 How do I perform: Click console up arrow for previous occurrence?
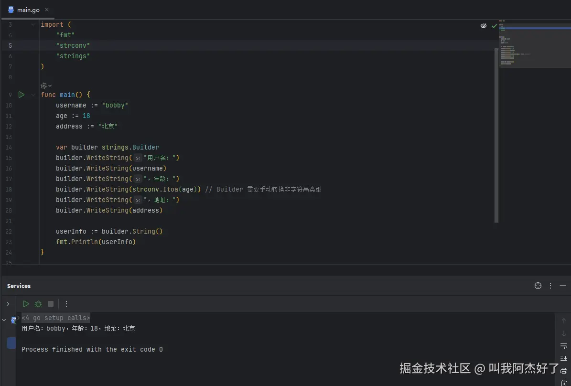564,321
